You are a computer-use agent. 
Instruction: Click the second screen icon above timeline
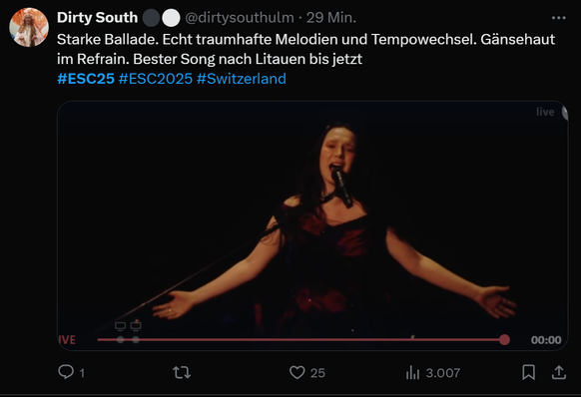point(136,326)
